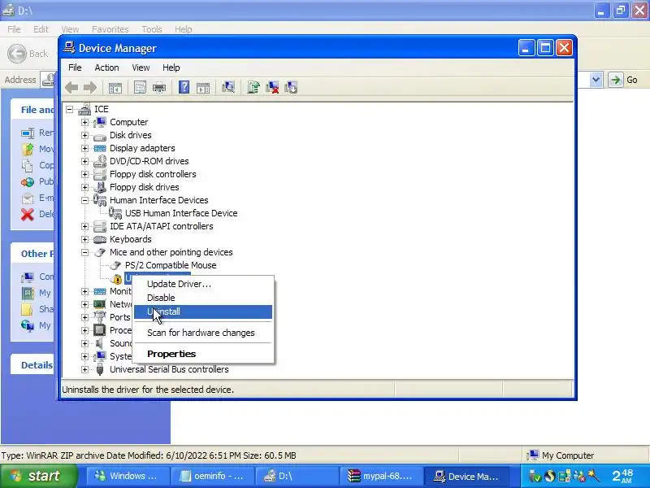Click the IDE ATA/ATAPI controllers icon
This screenshot has height=488, width=650.
[99, 226]
